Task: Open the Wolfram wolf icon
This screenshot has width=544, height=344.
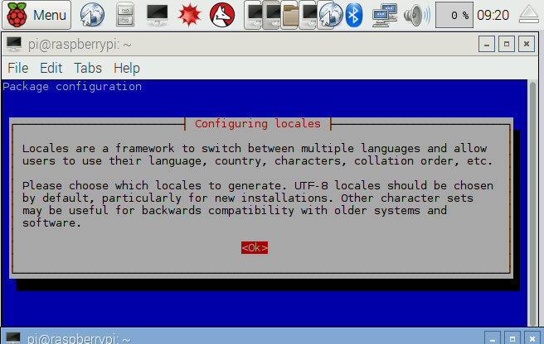Action: (222, 15)
